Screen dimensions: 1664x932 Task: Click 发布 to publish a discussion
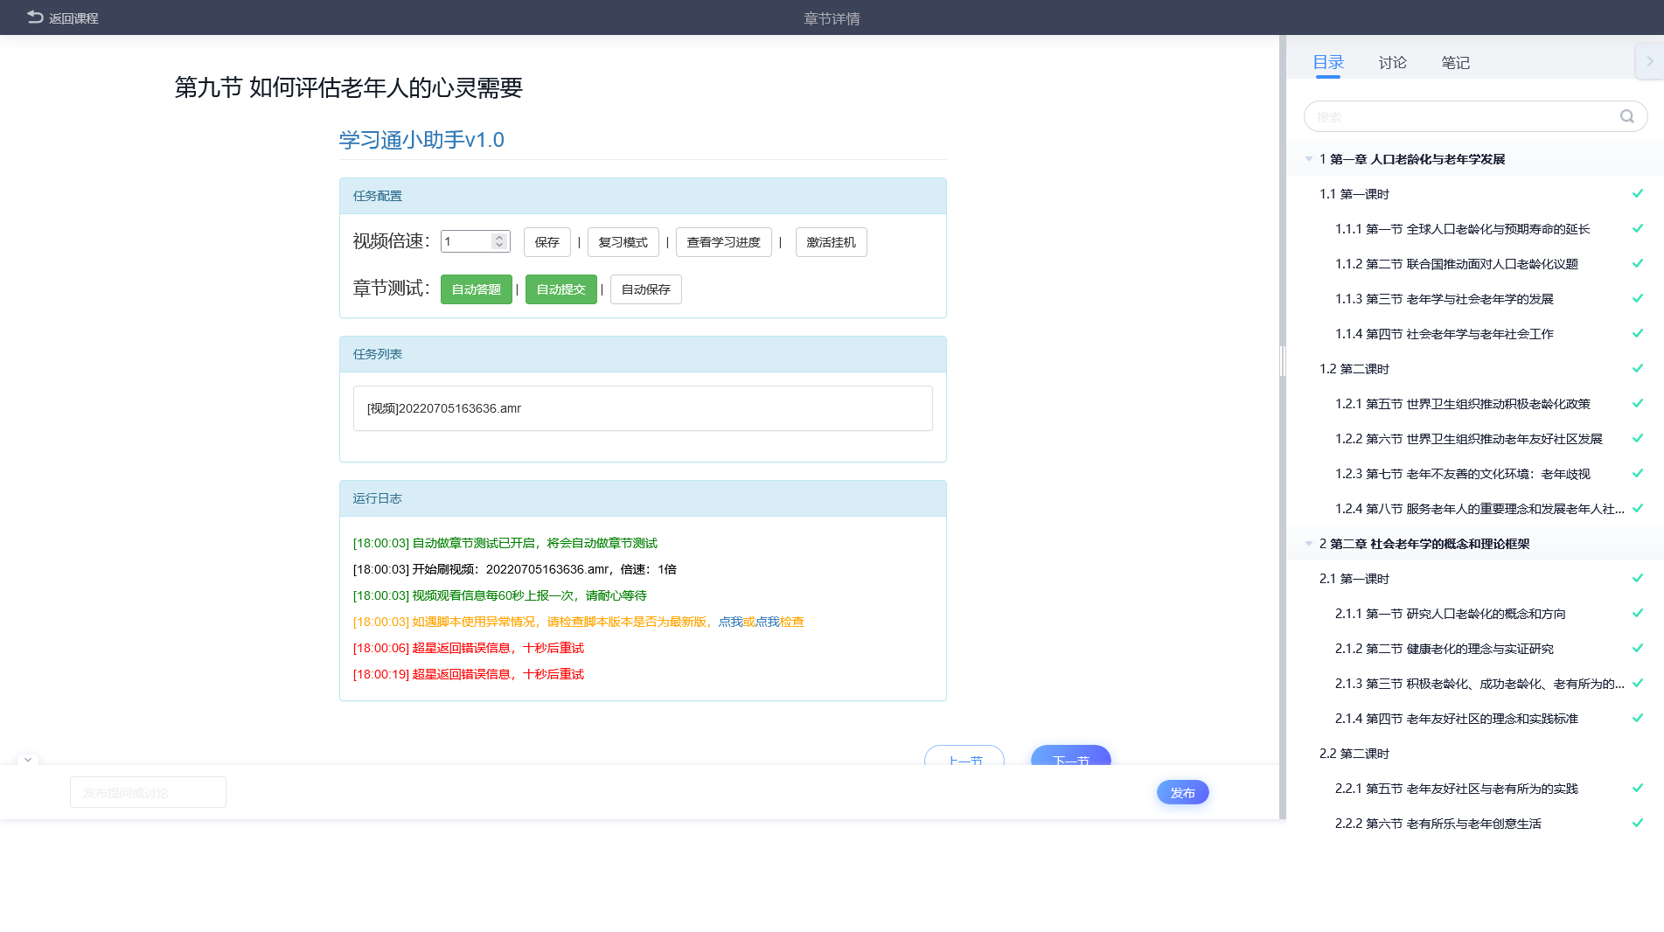pos(1182,792)
